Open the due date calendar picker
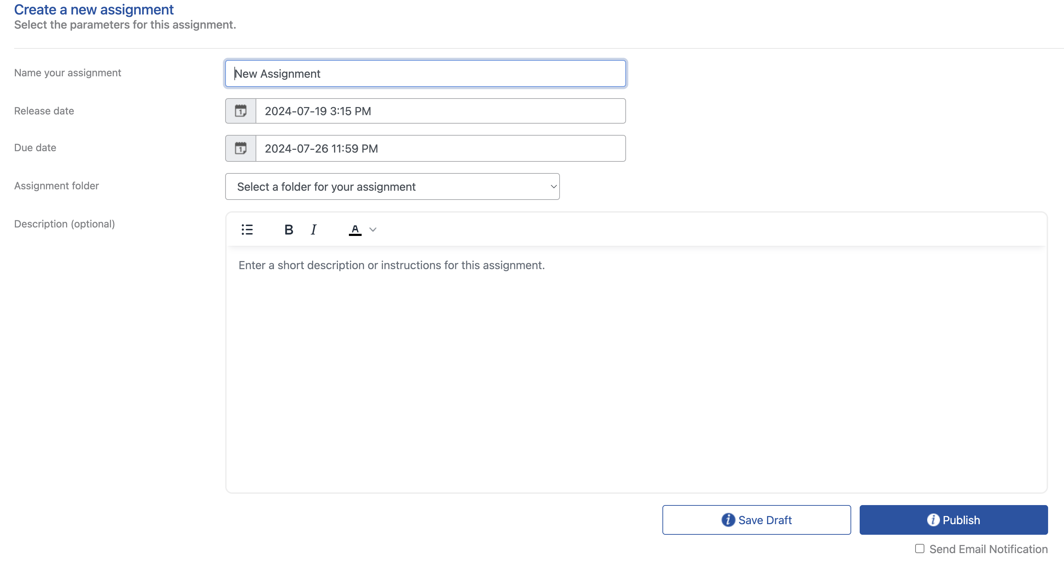 point(241,148)
